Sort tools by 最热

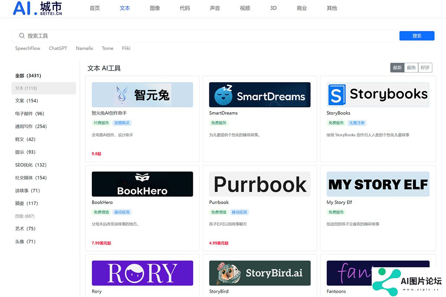(x=411, y=68)
